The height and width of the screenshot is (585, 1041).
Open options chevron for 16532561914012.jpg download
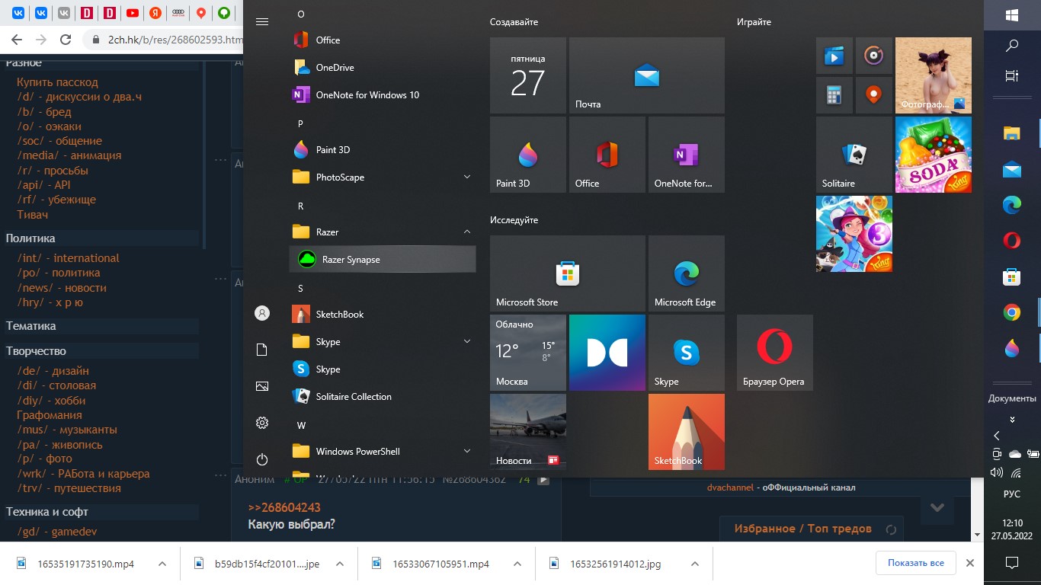pos(694,564)
